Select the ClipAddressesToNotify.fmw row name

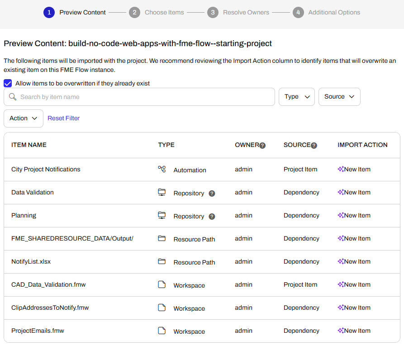pos(50,307)
